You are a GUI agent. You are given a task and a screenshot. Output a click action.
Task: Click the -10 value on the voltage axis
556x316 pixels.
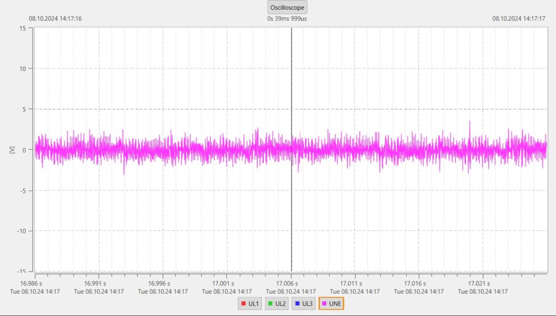21,231
